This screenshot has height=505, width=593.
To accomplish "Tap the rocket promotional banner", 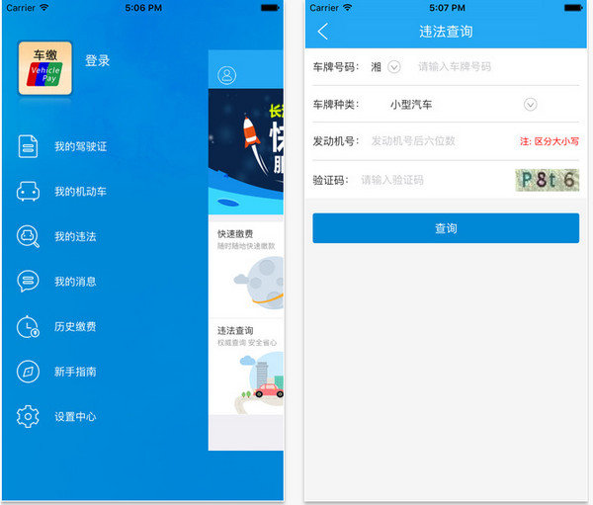I will [246, 151].
